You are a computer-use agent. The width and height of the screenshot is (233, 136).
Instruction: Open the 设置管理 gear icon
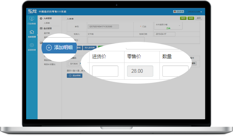pos(32,45)
